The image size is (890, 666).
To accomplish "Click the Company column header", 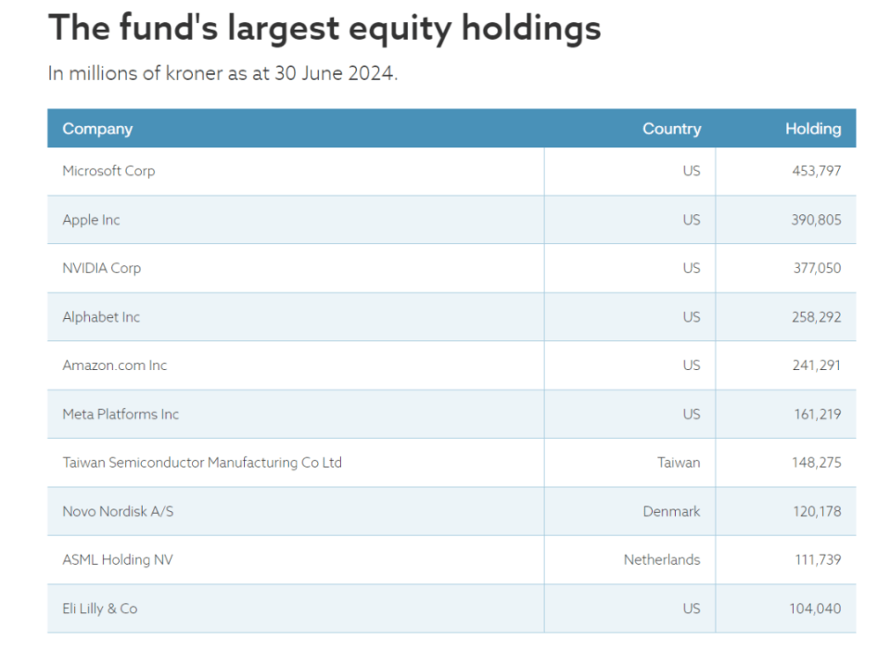I will point(97,129).
